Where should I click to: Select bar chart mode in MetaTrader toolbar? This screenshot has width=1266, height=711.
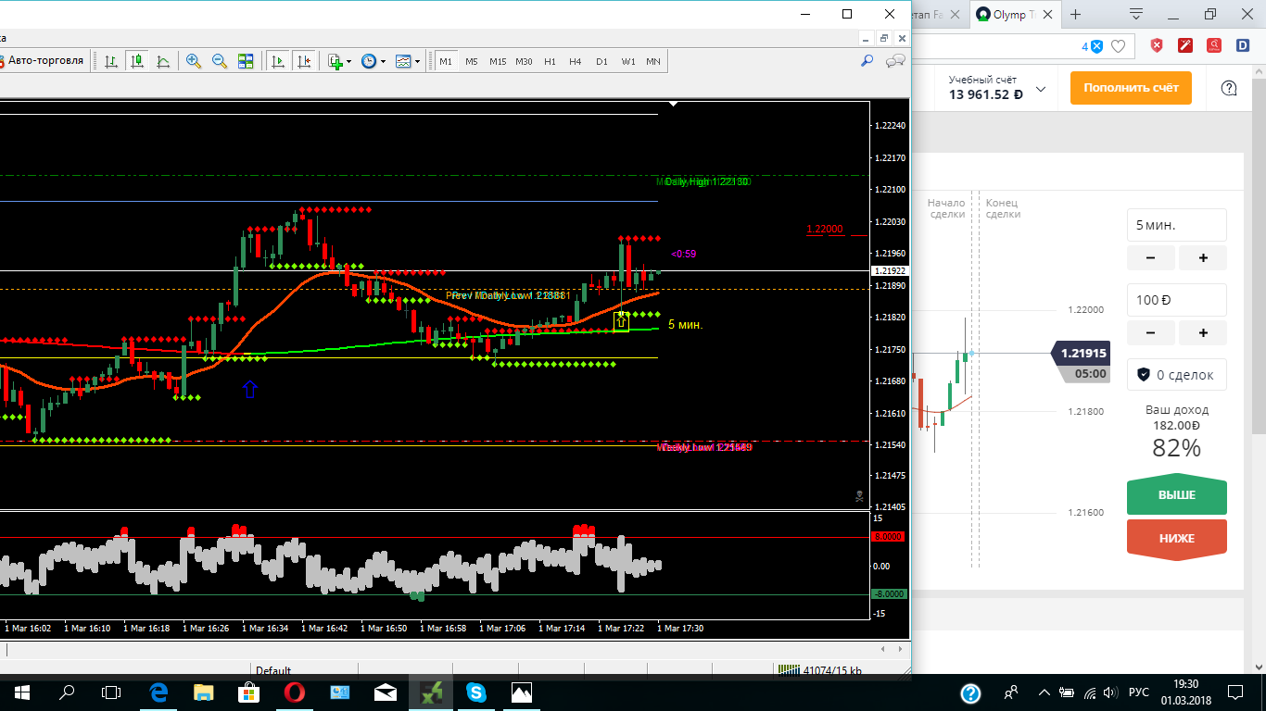(x=111, y=61)
